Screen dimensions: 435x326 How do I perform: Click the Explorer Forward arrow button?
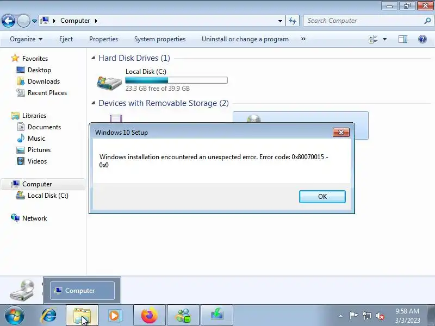23,21
